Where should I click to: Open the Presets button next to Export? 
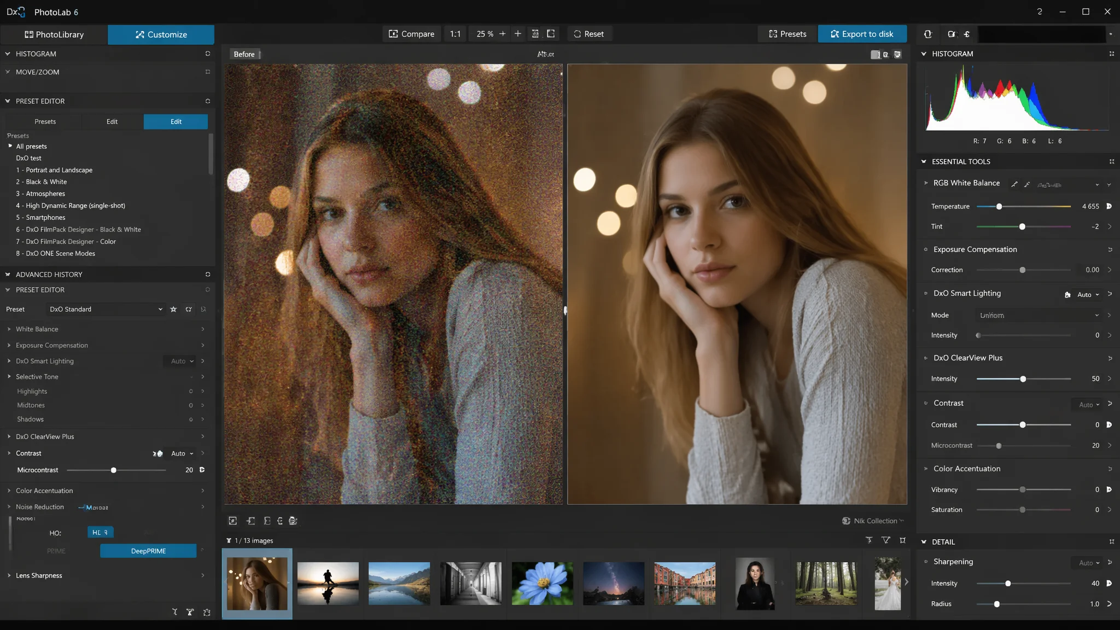(787, 34)
